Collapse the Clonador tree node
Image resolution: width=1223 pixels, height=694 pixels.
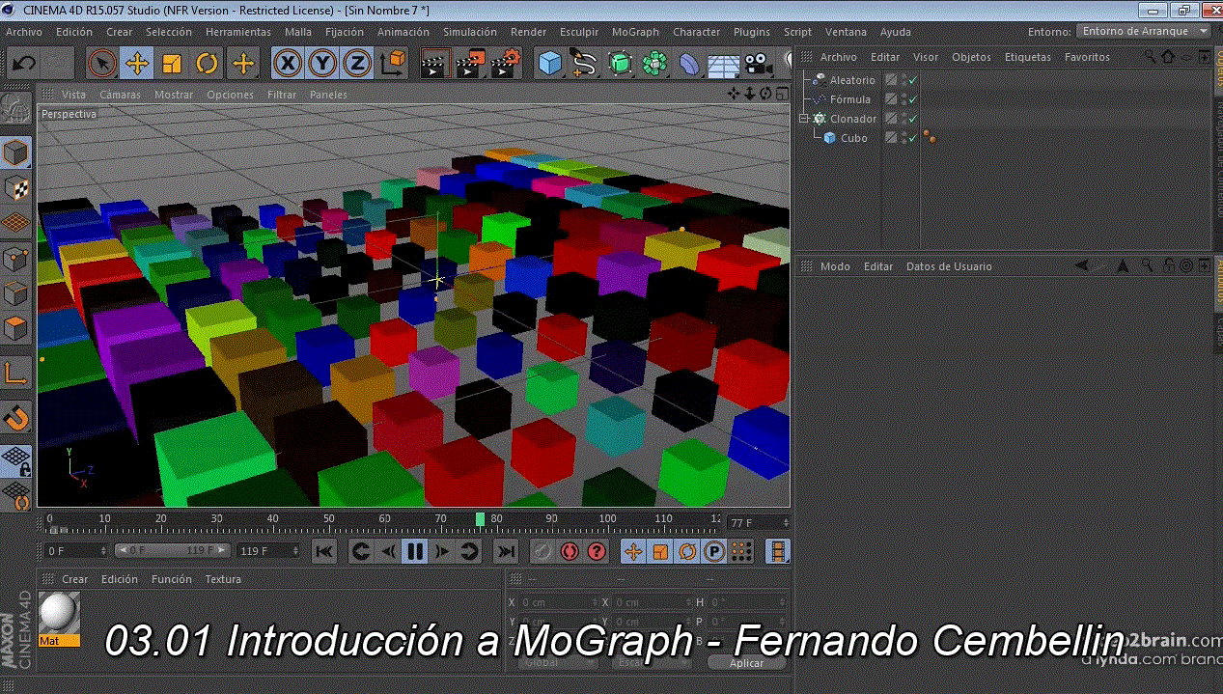pos(803,119)
